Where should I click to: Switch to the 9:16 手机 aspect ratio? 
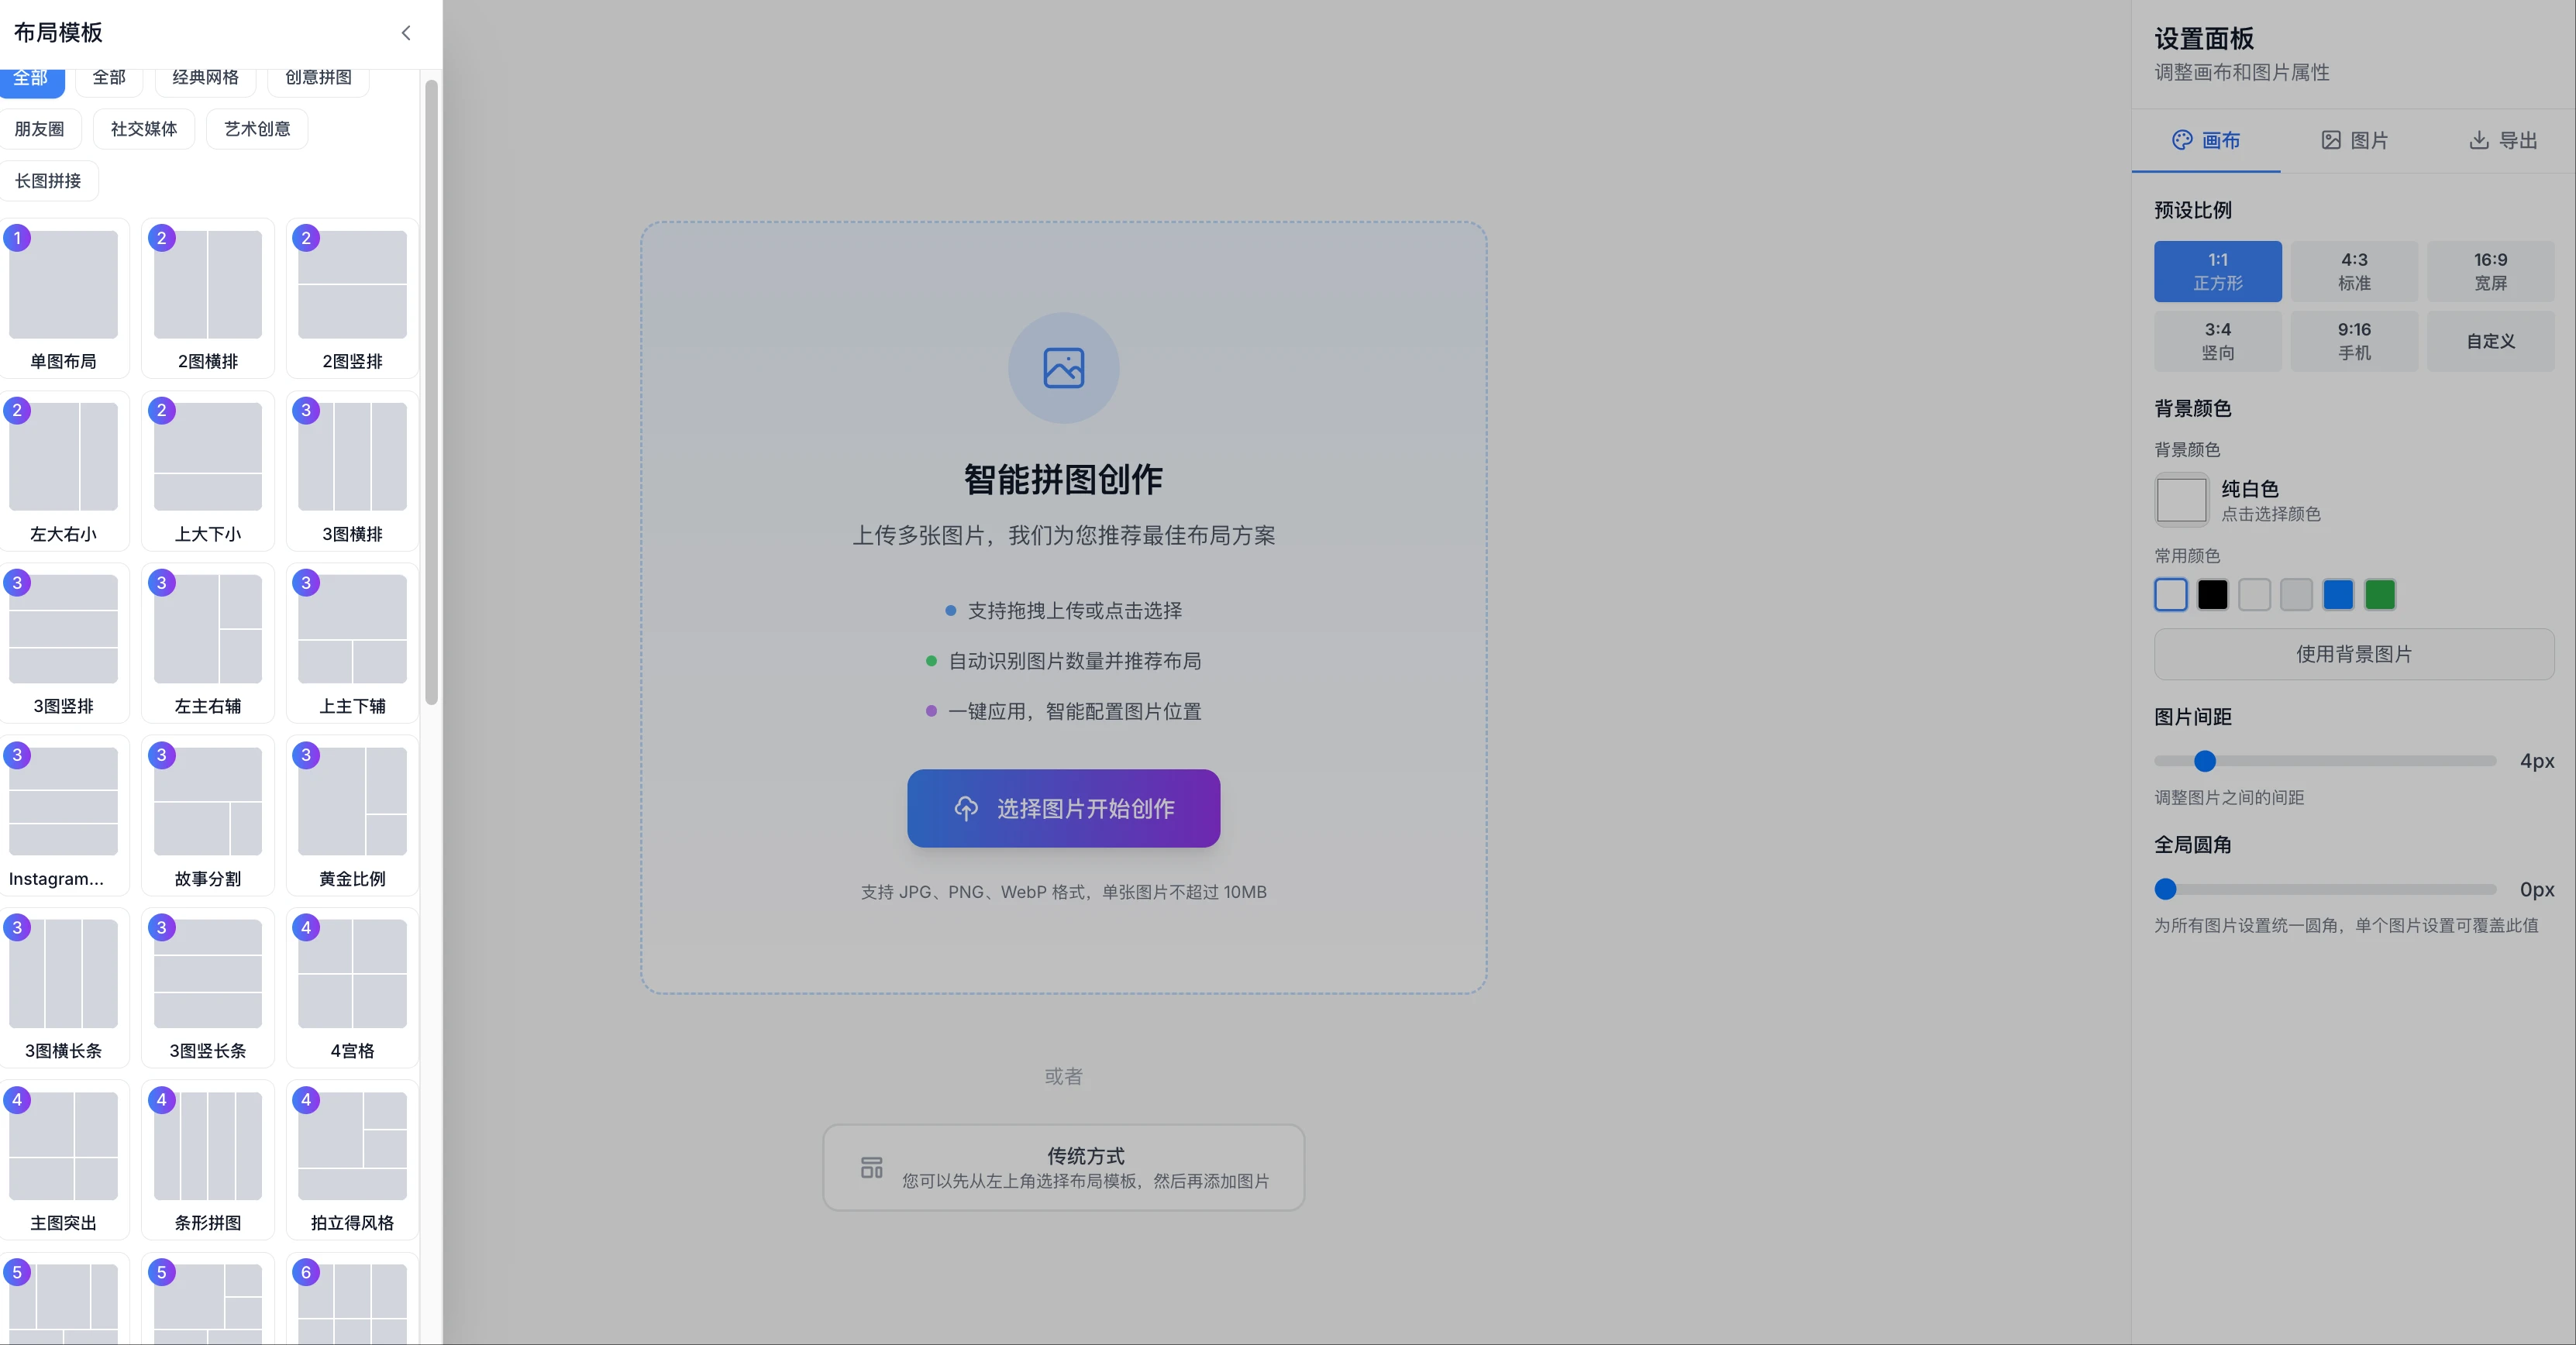(x=2354, y=340)
